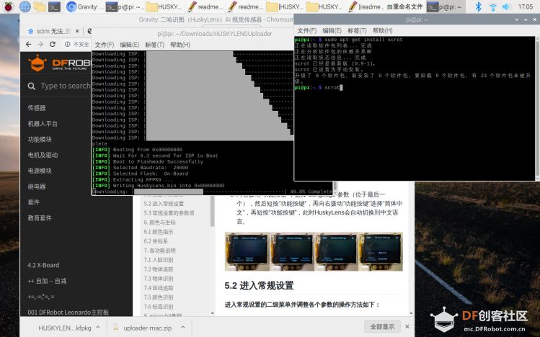Click the search magnifier icon in wiki sidebar
The height and width of the screenshot is (337, 540).
31,86
